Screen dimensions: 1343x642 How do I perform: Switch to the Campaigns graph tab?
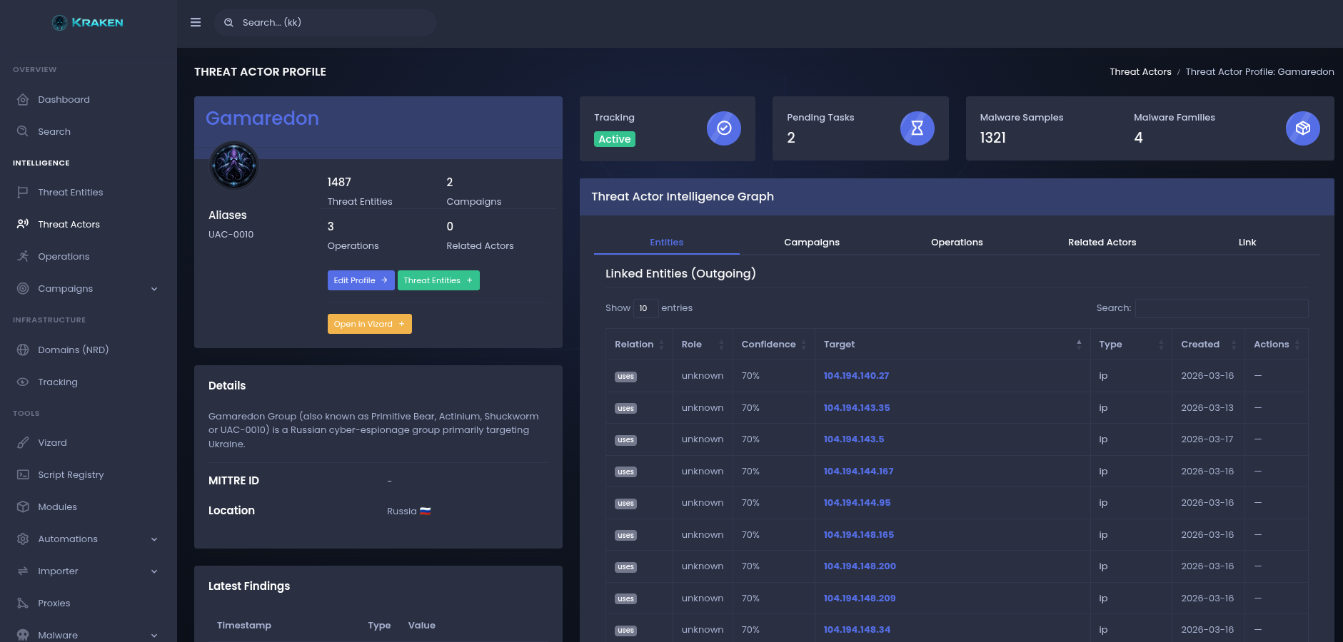point(811,243)
